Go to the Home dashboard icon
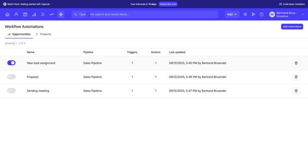 [x=7, y=14]
